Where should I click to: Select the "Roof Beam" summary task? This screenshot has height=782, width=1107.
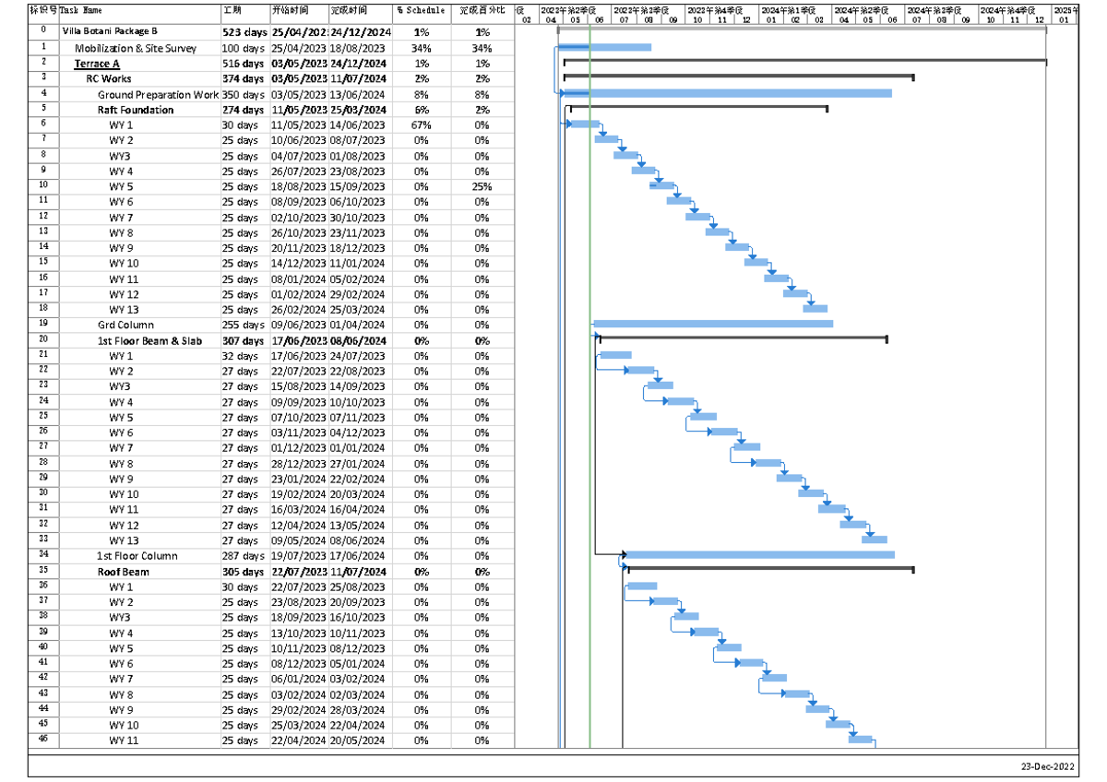point(124,572)
